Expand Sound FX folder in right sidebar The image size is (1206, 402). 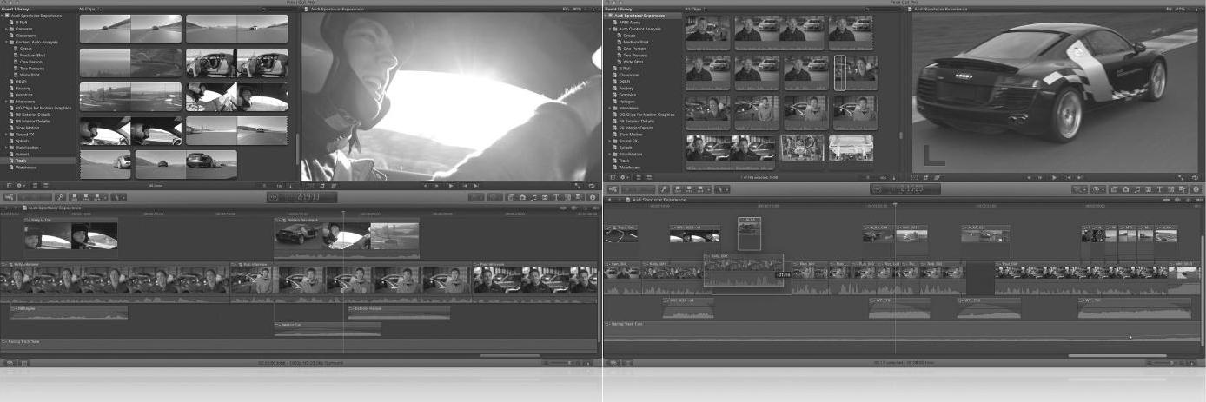[611, 141]
